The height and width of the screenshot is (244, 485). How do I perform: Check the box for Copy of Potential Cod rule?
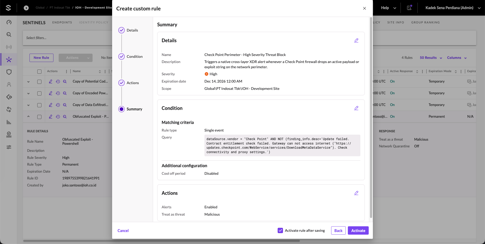39,82
